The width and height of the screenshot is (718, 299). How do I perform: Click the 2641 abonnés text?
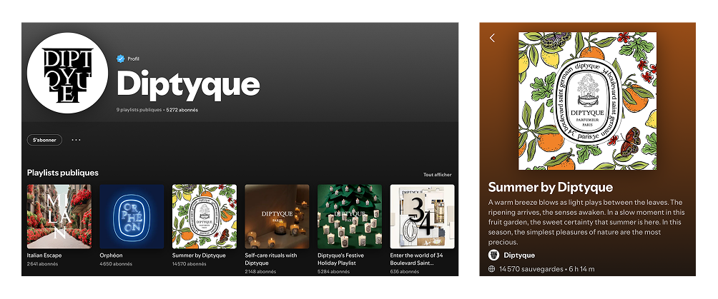coord(43,264)
